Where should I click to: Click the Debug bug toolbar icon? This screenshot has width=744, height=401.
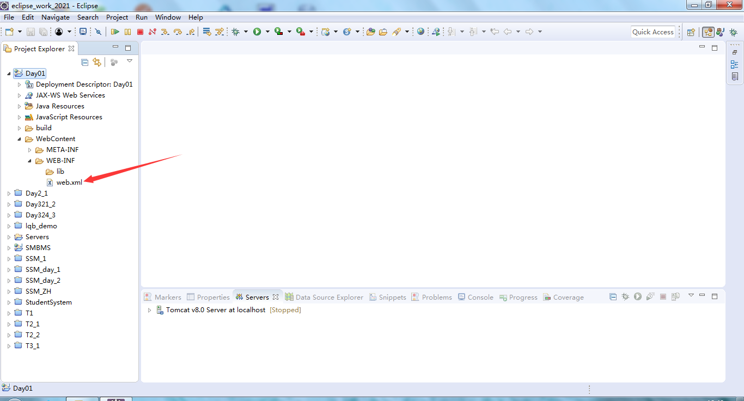[235, 32]
